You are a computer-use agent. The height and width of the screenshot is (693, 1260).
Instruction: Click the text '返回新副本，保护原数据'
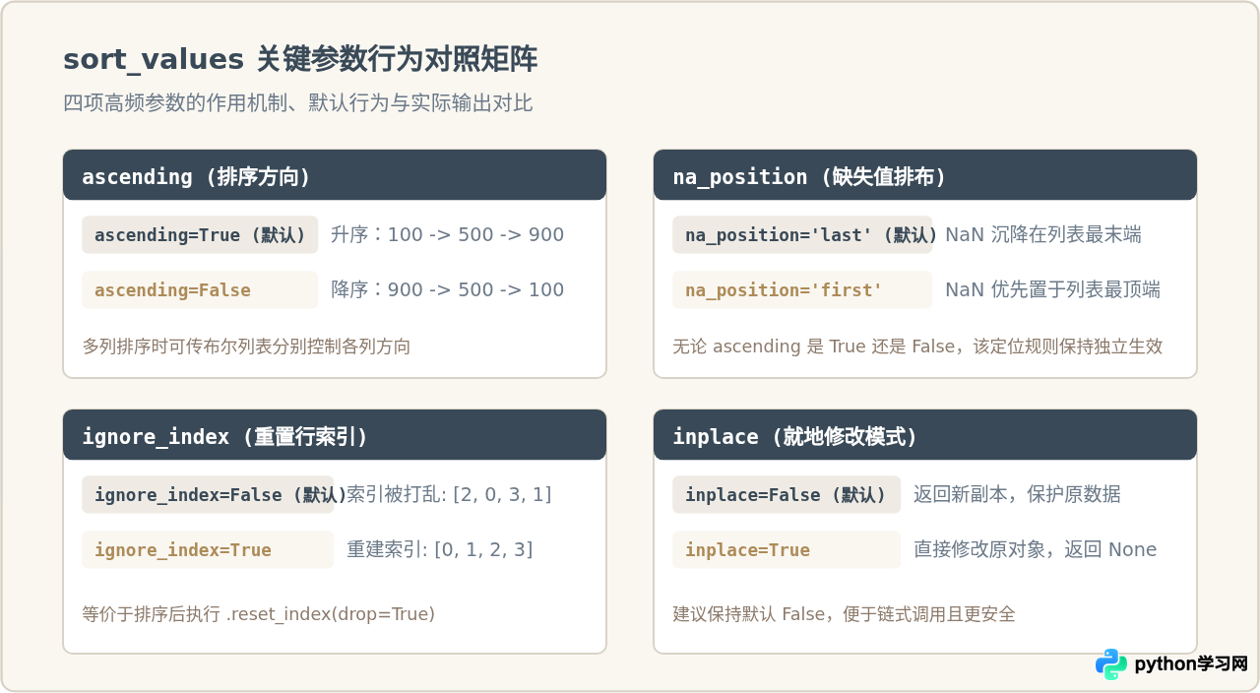click(x=1017, y=494)
